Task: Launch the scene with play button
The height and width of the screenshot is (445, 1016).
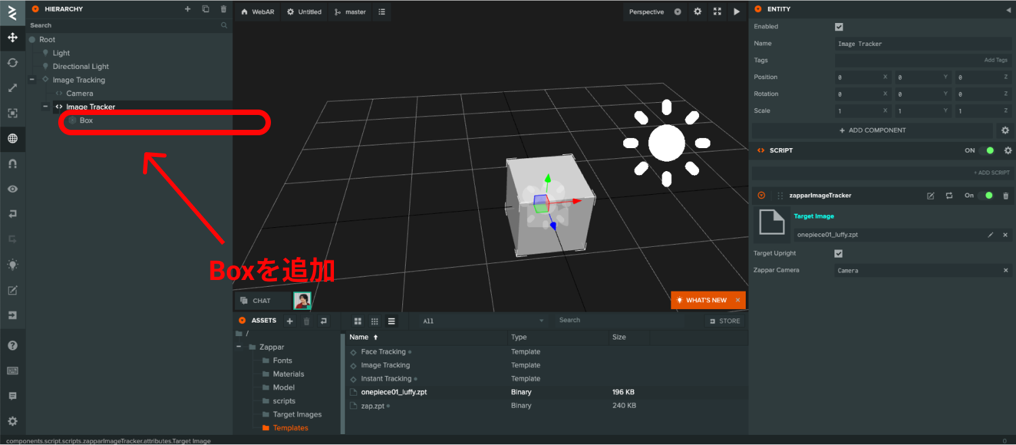Action: (737, 11)
